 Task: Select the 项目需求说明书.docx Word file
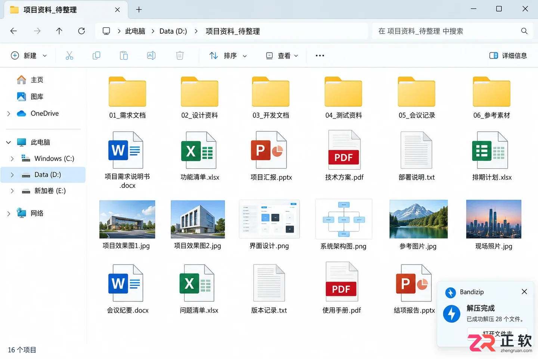[127, 160]
